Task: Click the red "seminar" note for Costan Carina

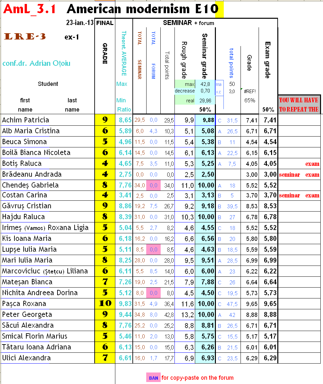Action: (x=289, y=195)
